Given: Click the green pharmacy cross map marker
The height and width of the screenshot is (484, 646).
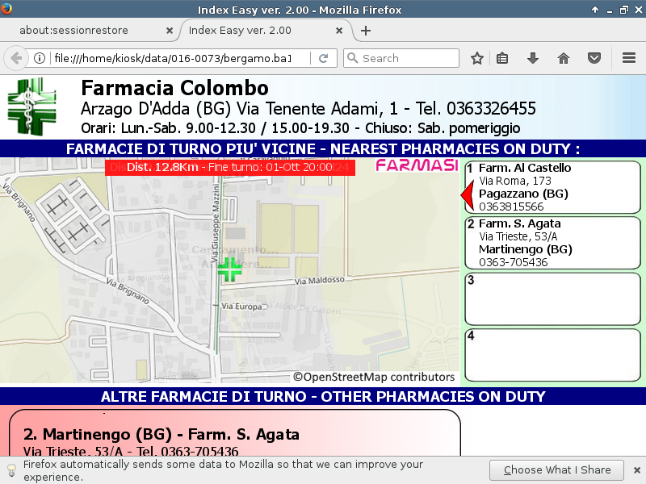Looking at the screenshot, I should (229, 269).
